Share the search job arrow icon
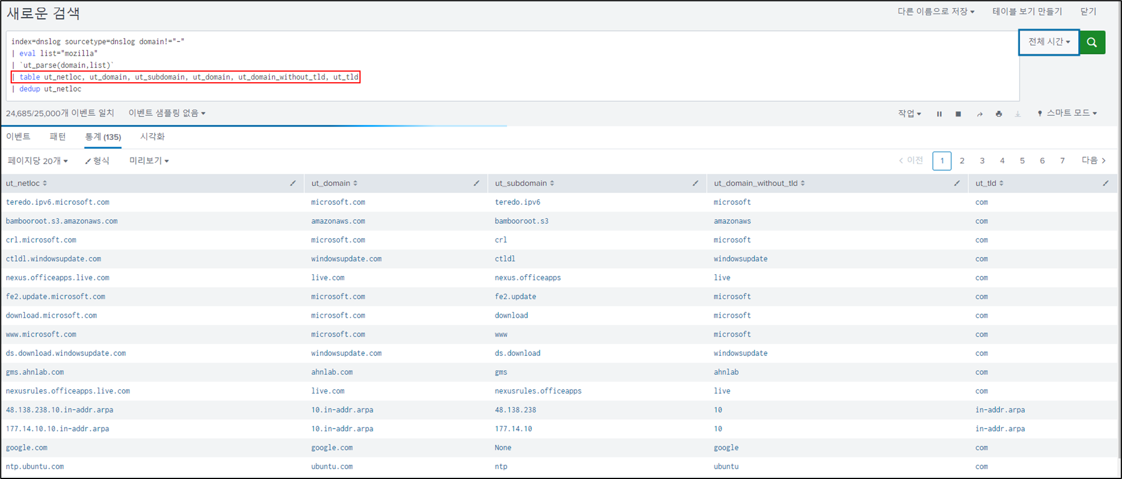The image size is (1122, 479). pos(979,114)
